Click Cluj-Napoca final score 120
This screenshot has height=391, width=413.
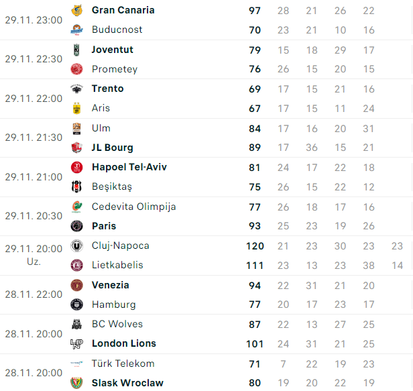coord(255,246)
